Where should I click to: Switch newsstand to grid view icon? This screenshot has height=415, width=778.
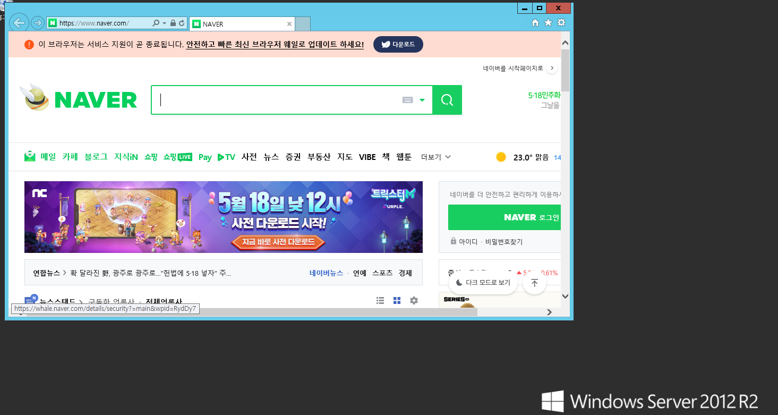click(x=397, y=301)
